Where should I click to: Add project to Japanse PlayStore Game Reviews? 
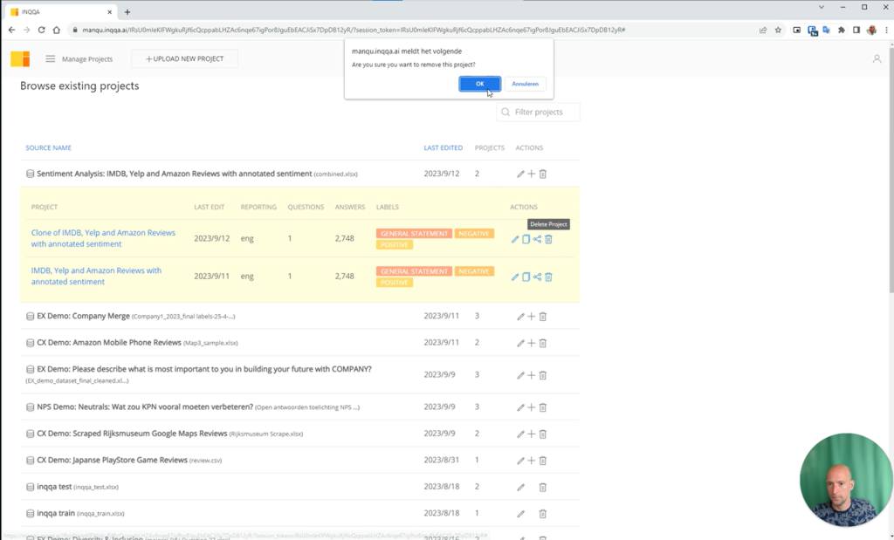(x=532, y=461)
